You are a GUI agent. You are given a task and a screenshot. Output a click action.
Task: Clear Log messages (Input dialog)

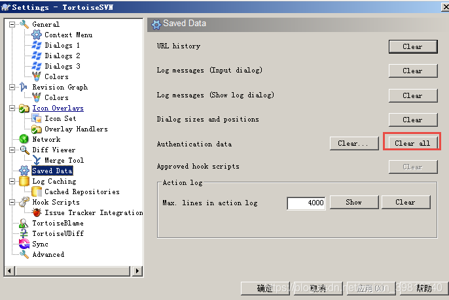point(413,71)
